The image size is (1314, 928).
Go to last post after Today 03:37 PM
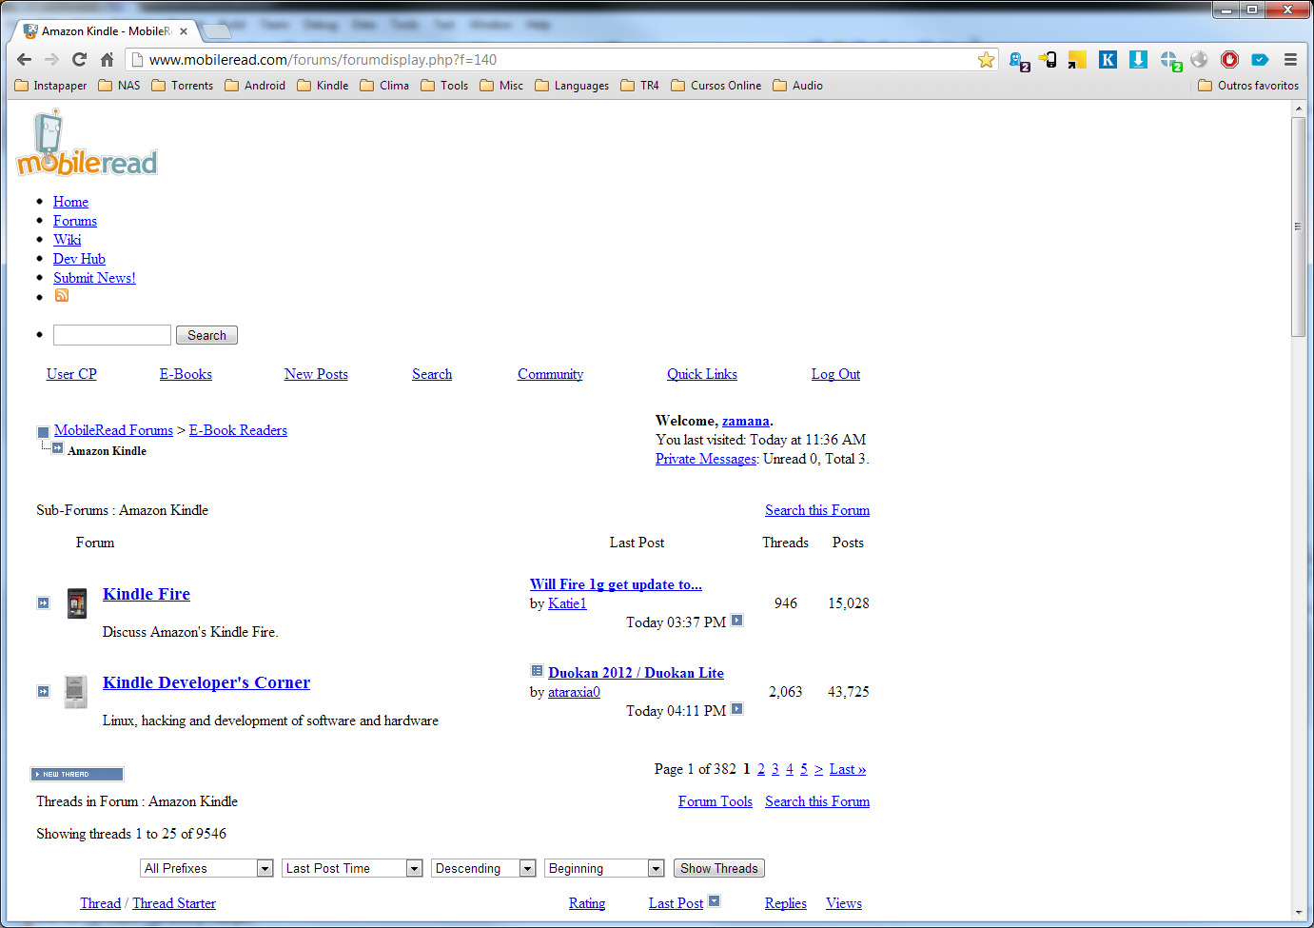736,621
